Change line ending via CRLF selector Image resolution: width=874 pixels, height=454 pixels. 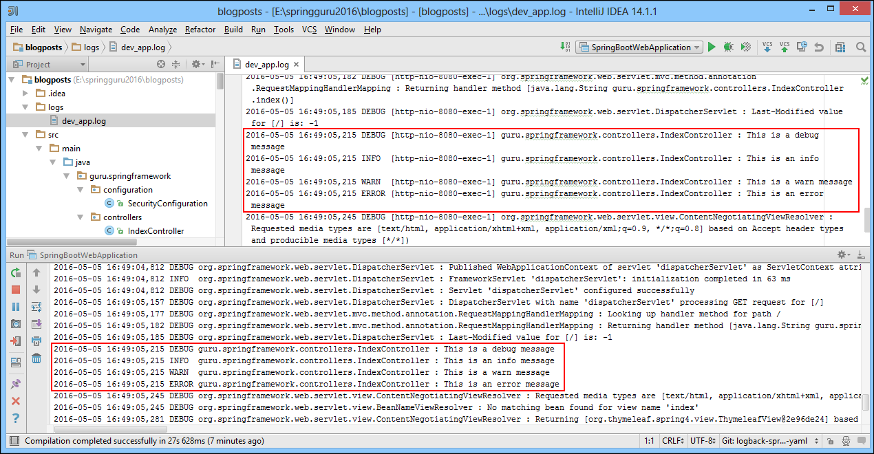point(673,441)
